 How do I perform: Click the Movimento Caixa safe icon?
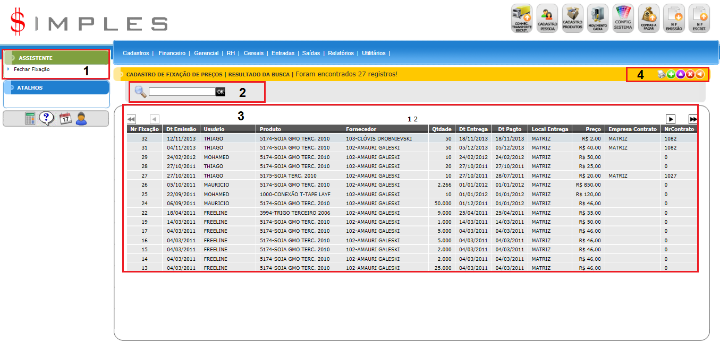tap(598, 19)
